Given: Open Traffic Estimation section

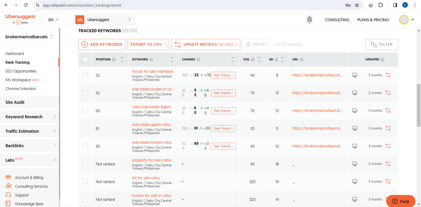Looking at the screenshot, I should [30, 131].
